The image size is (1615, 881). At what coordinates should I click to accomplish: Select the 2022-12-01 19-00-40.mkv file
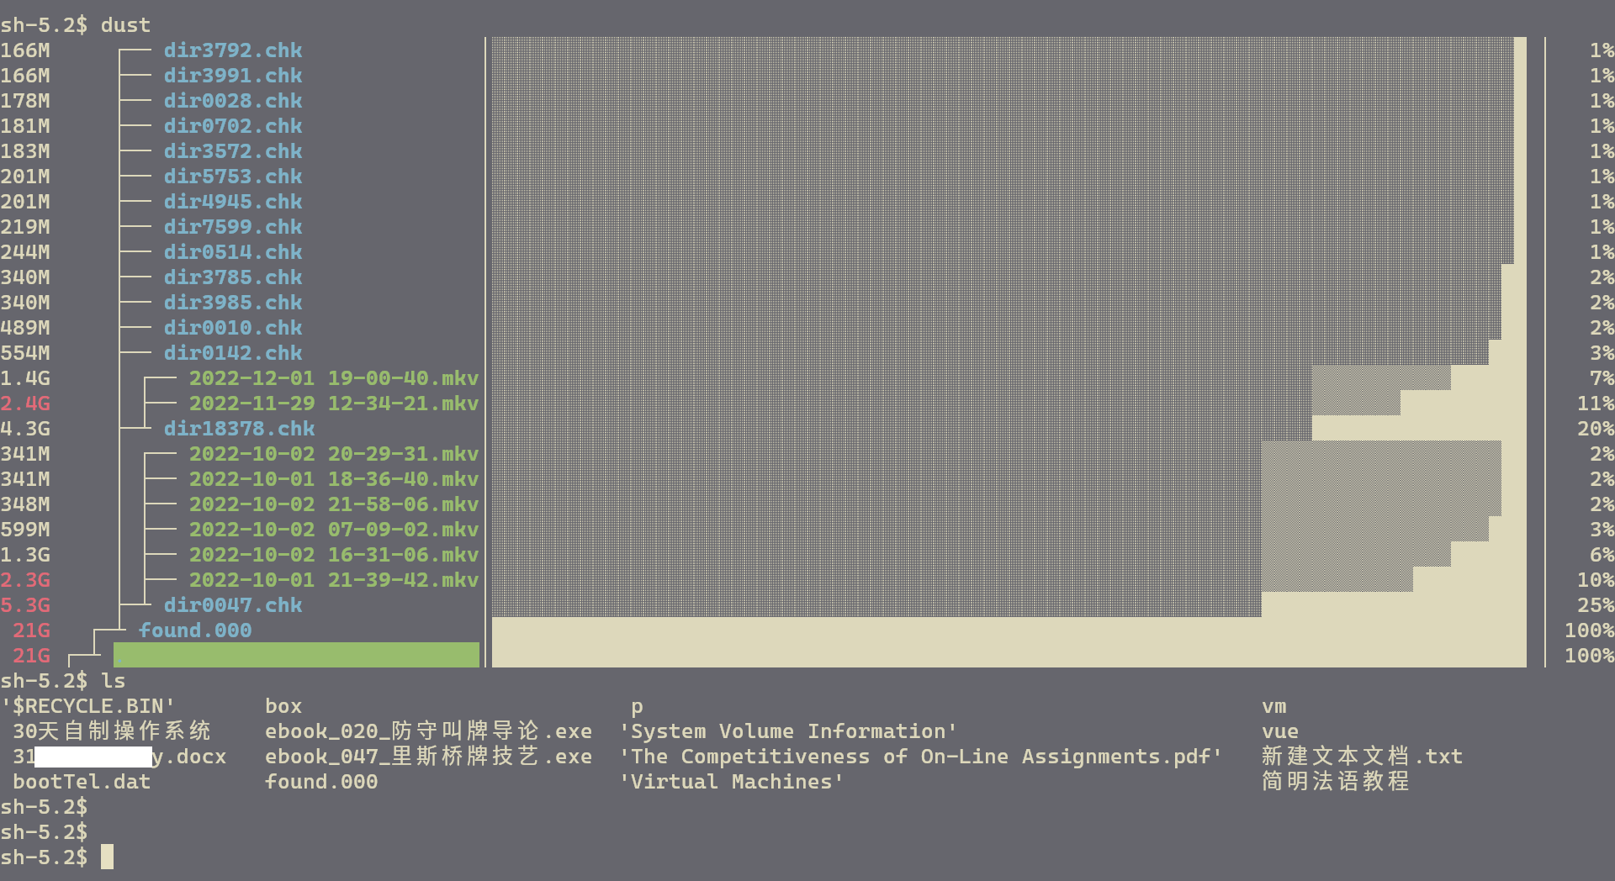click(x=332, y=378)
